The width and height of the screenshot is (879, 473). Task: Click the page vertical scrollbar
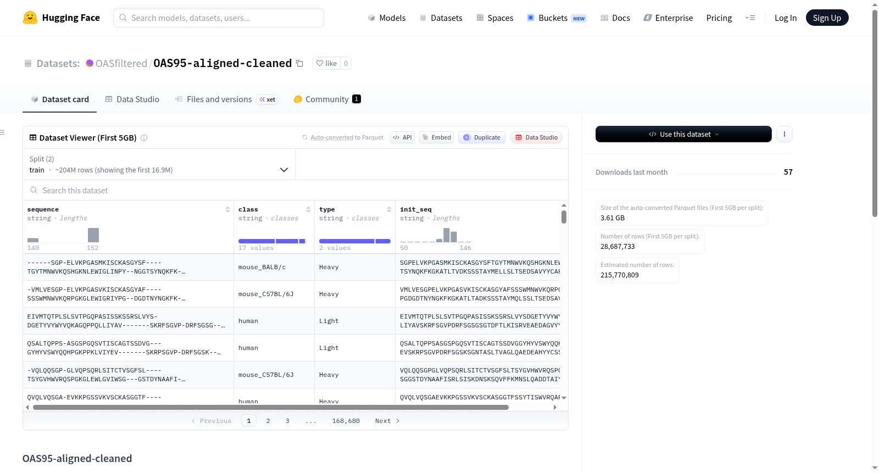[875, 113]
